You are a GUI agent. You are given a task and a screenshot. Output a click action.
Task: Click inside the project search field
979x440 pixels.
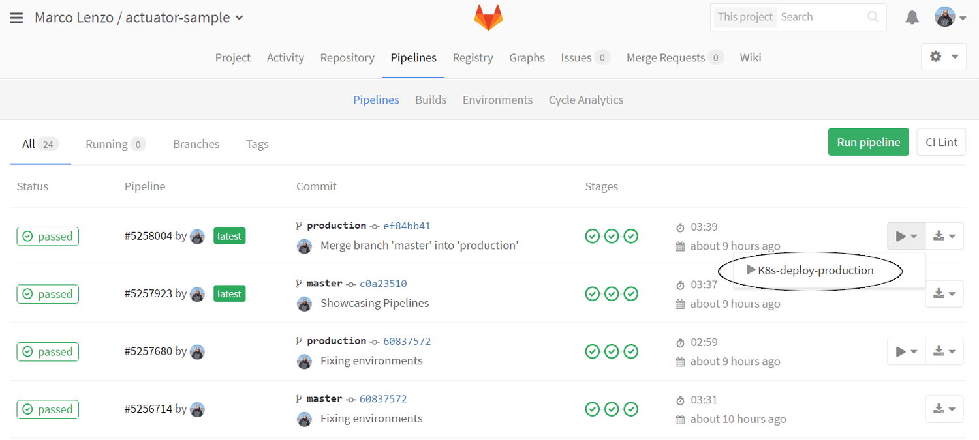[816, 17]
